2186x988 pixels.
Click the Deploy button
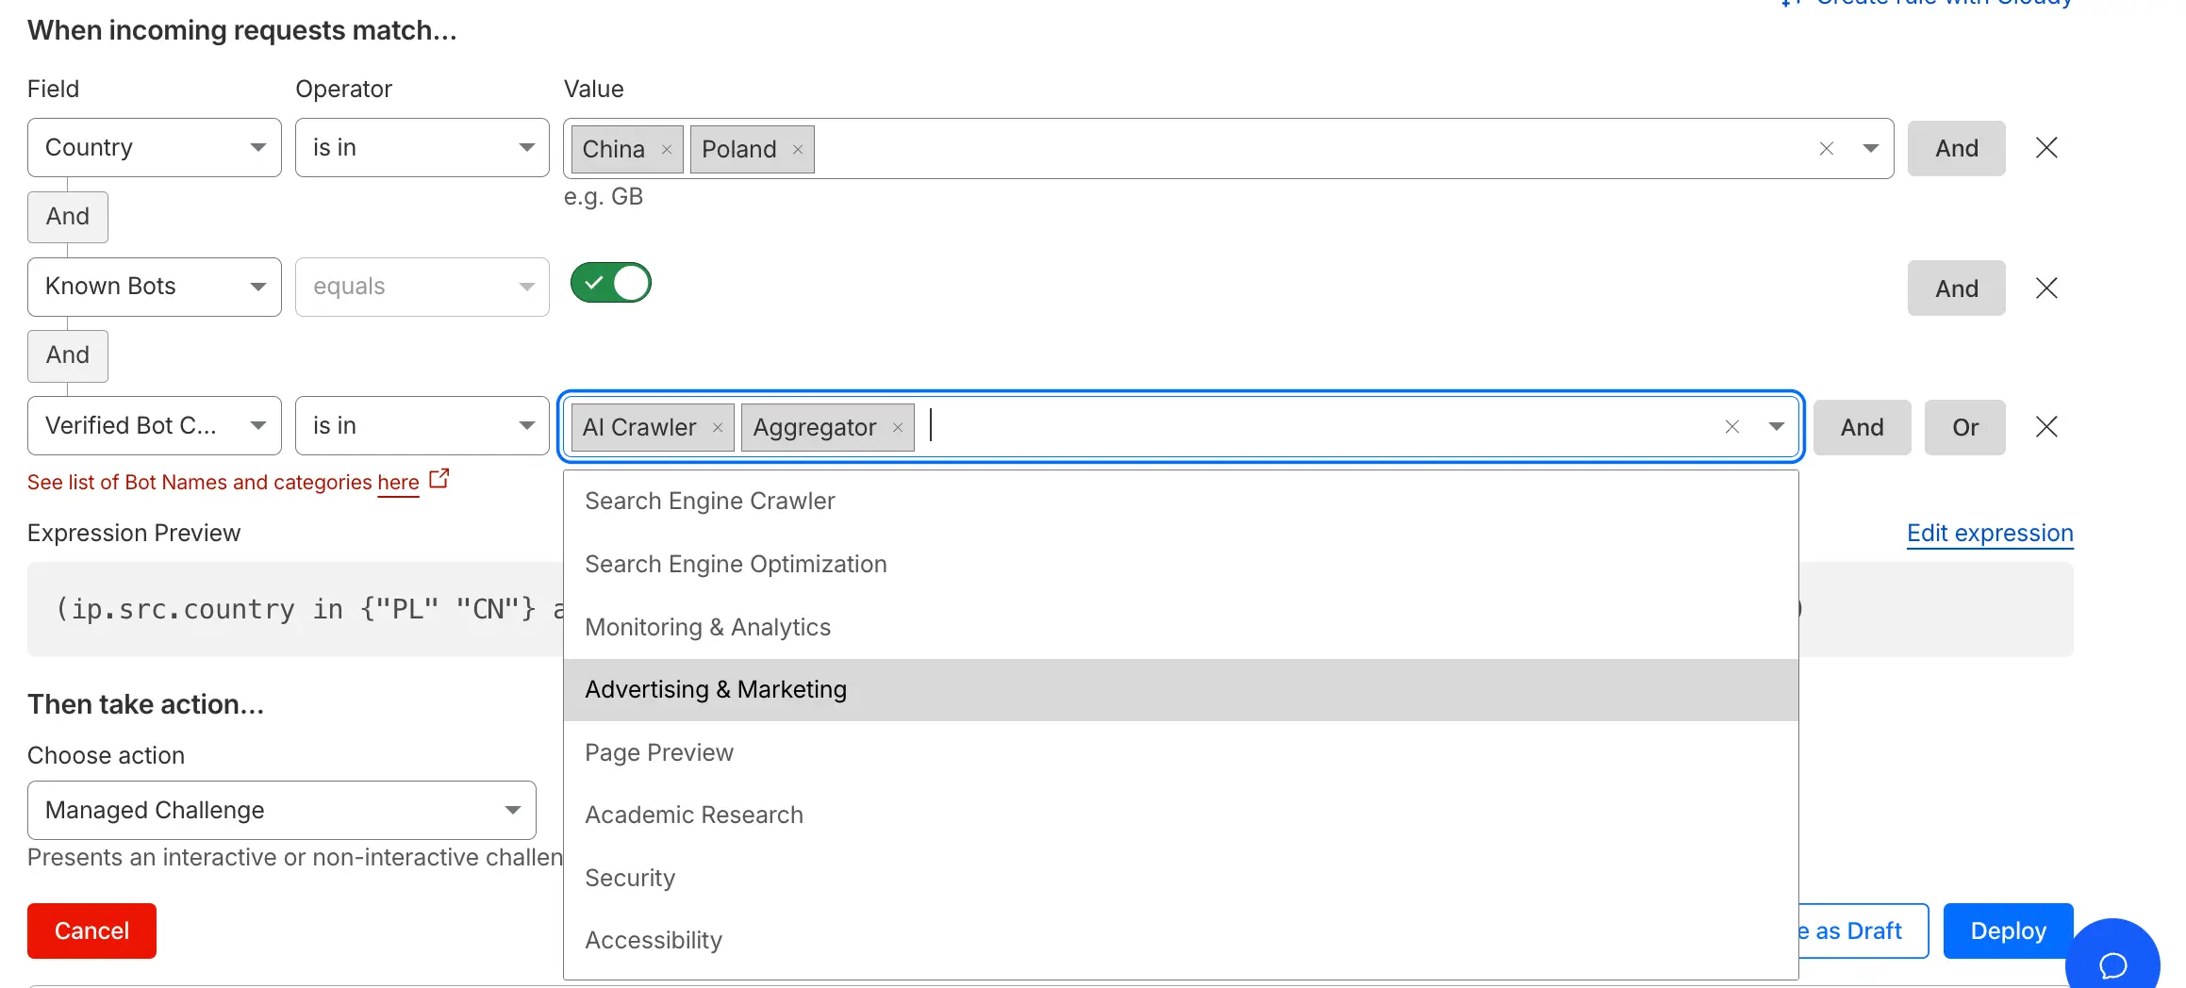pos(2008,930)
